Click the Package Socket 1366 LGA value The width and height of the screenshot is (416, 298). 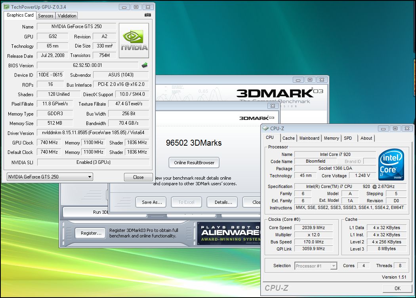coord(335,168)
